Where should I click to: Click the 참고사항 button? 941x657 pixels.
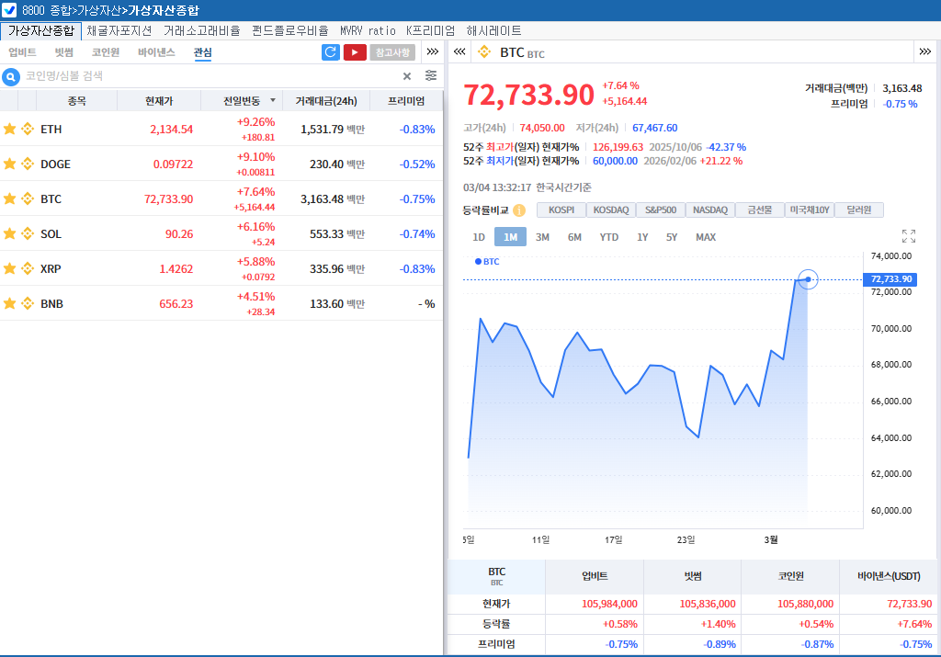pos(393,52)
